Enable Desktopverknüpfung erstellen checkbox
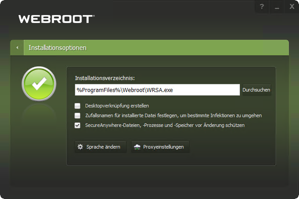Screen dimensions: 299x199 pos(78,106)
